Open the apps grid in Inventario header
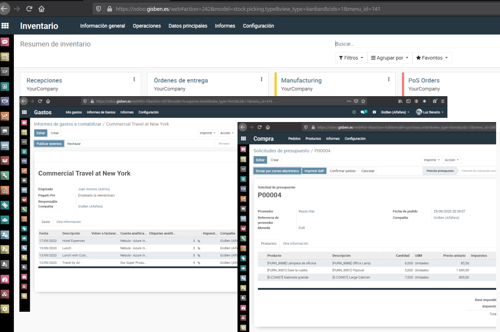500x332 pixels. point(5,26)
